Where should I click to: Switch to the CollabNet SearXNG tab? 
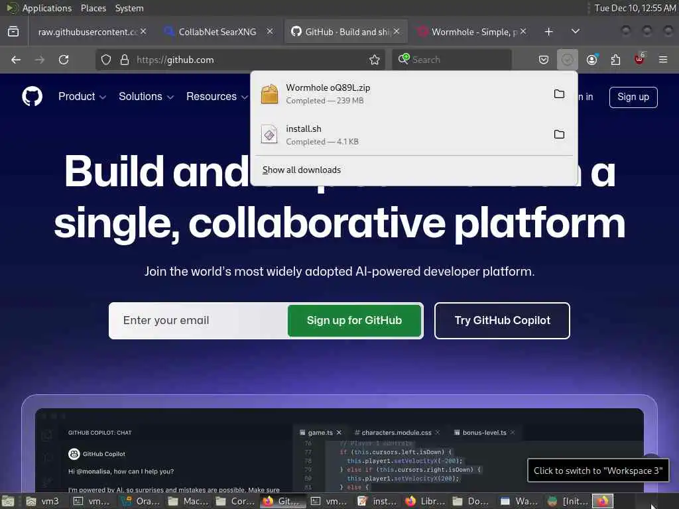[x=217, y=32]
